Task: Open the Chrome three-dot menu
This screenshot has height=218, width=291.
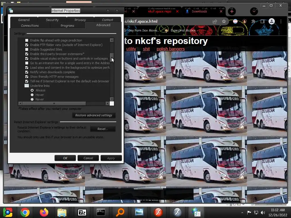Action: click(281, 22)
